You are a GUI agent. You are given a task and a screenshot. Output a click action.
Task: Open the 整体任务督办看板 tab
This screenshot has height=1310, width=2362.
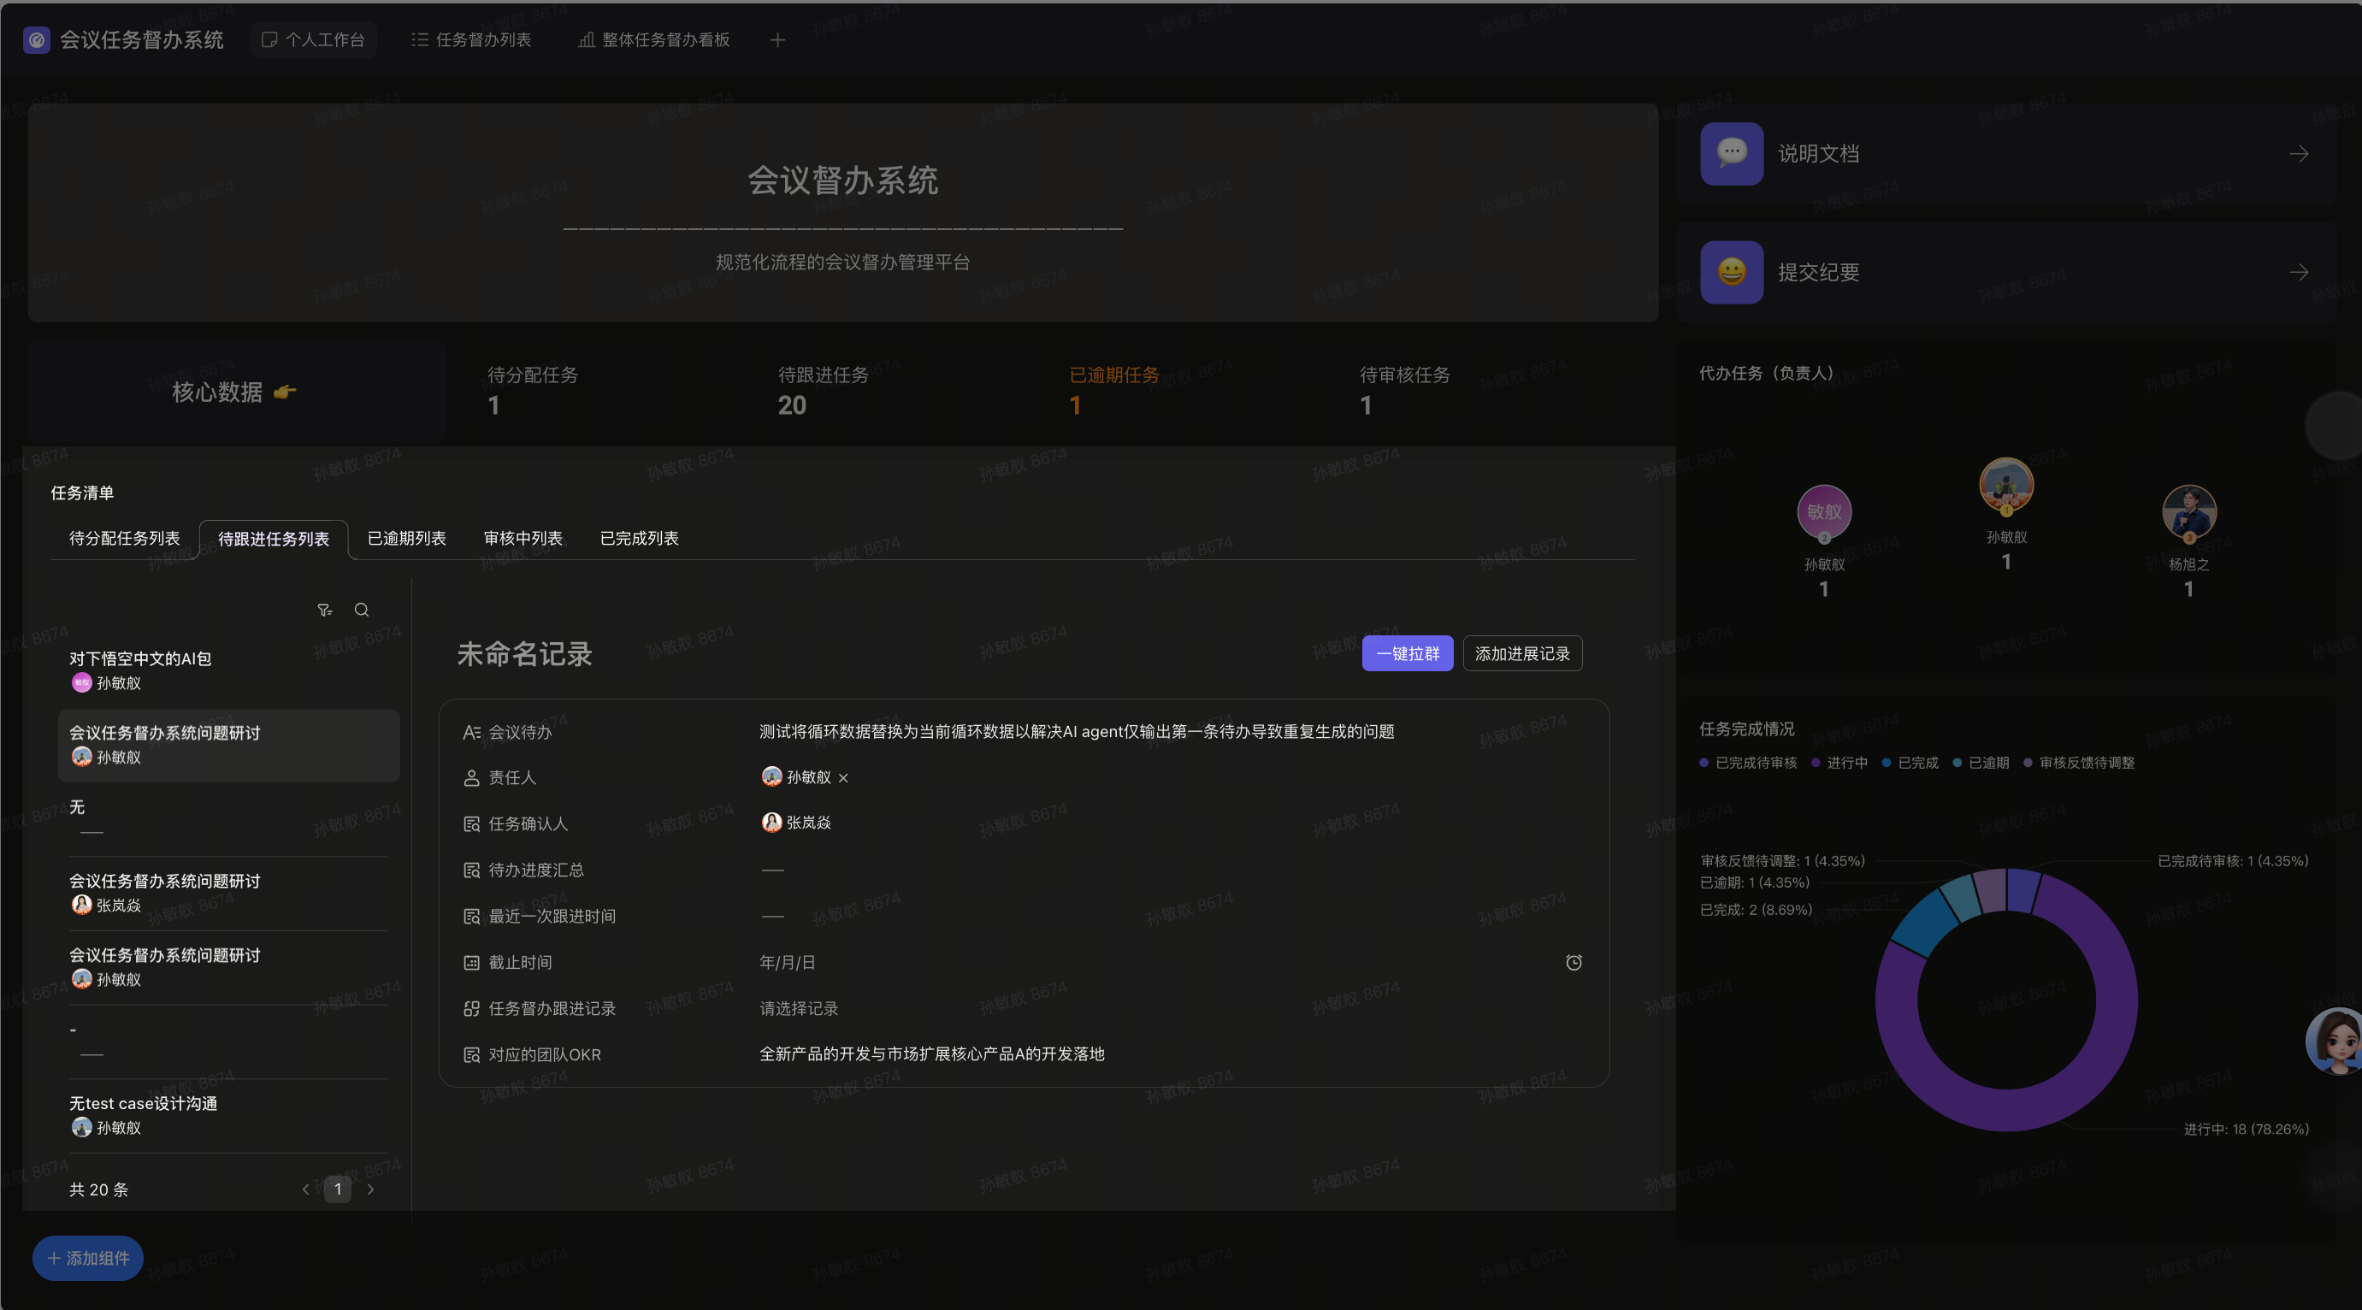click(653, 39)
